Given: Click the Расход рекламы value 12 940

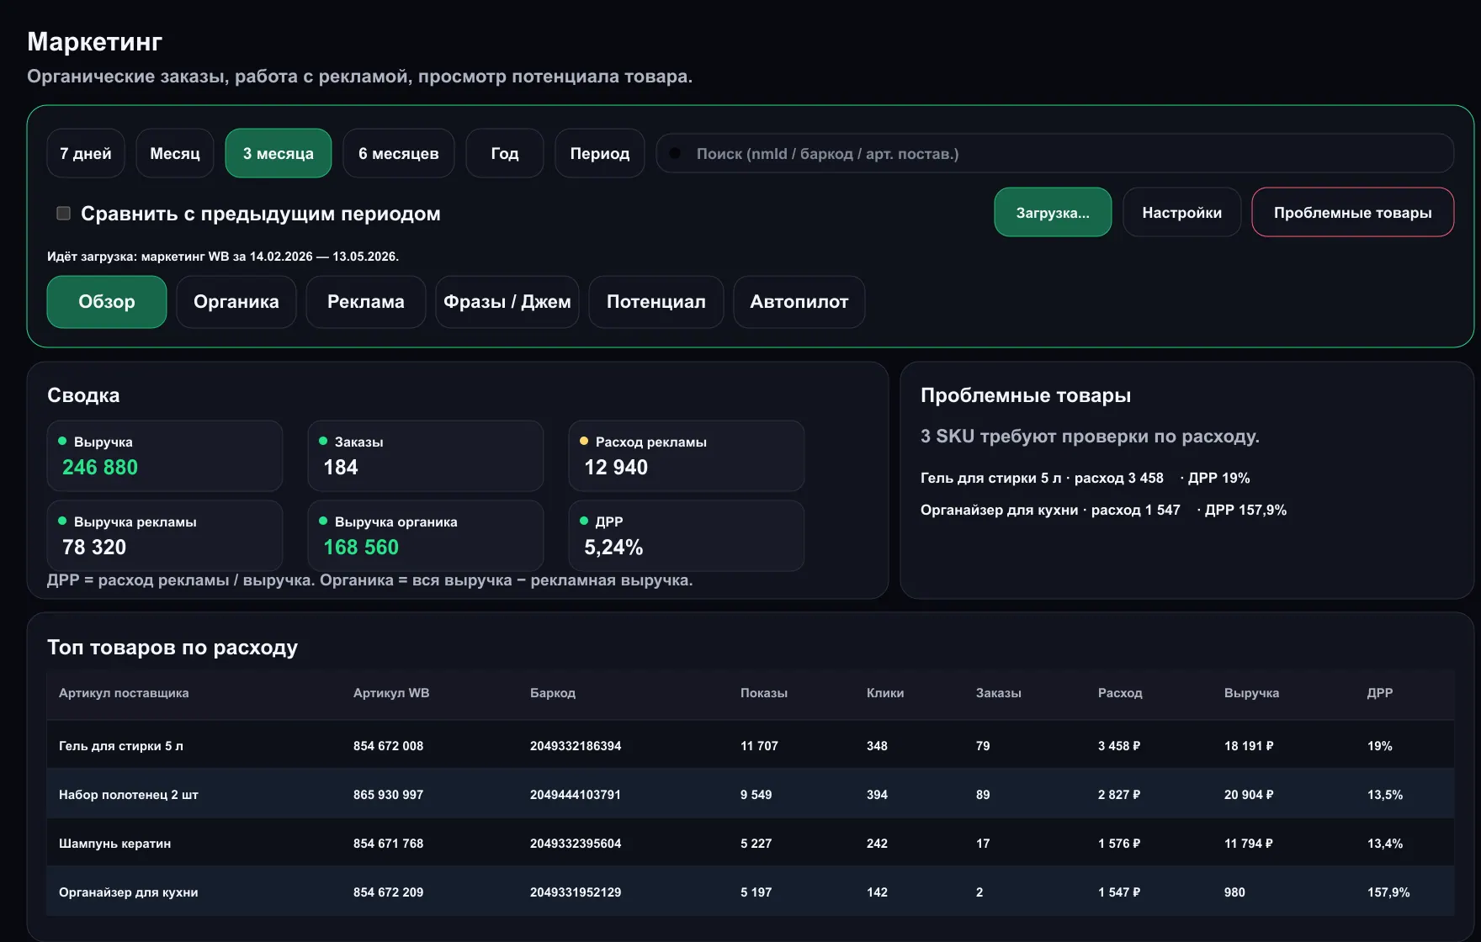Looking at the screenshot, I should (x=616, y=467).
